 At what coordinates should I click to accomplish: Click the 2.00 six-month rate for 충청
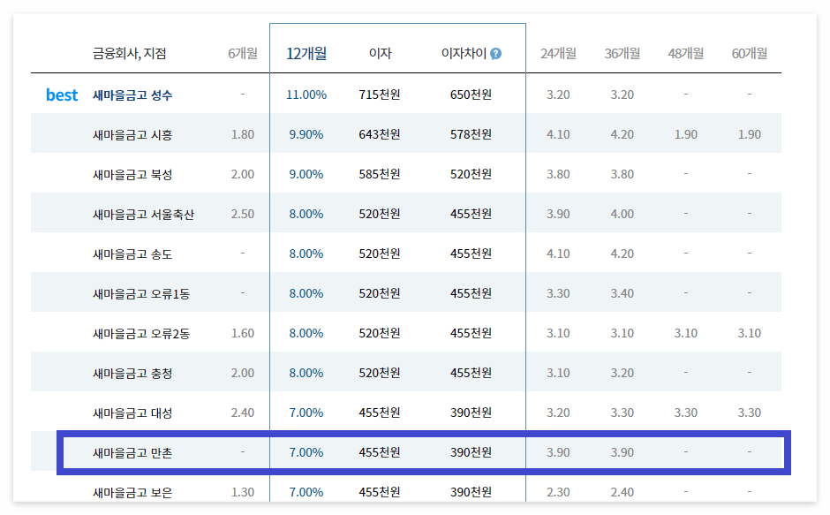(x=243, y=373)
